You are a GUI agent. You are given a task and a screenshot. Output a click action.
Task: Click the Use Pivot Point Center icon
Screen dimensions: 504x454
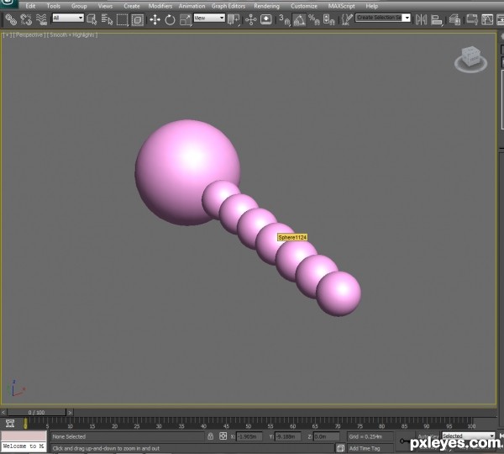click(x=234, y=19)
